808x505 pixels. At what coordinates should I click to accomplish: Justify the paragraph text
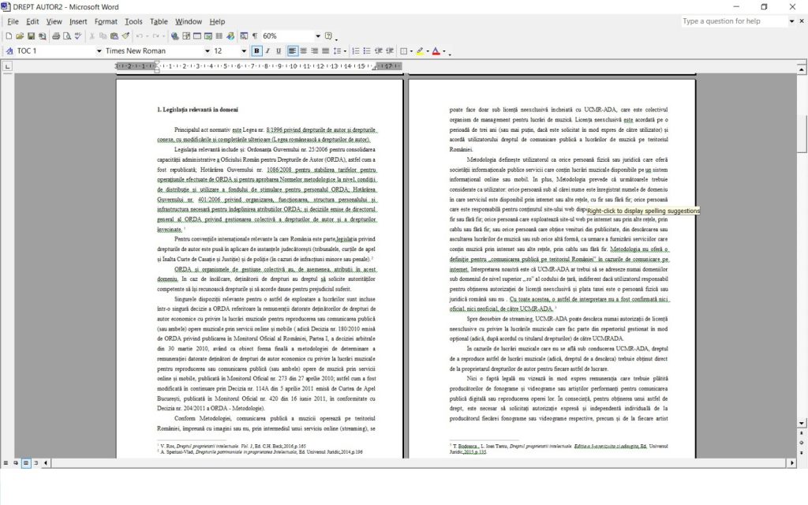[326, 51]
